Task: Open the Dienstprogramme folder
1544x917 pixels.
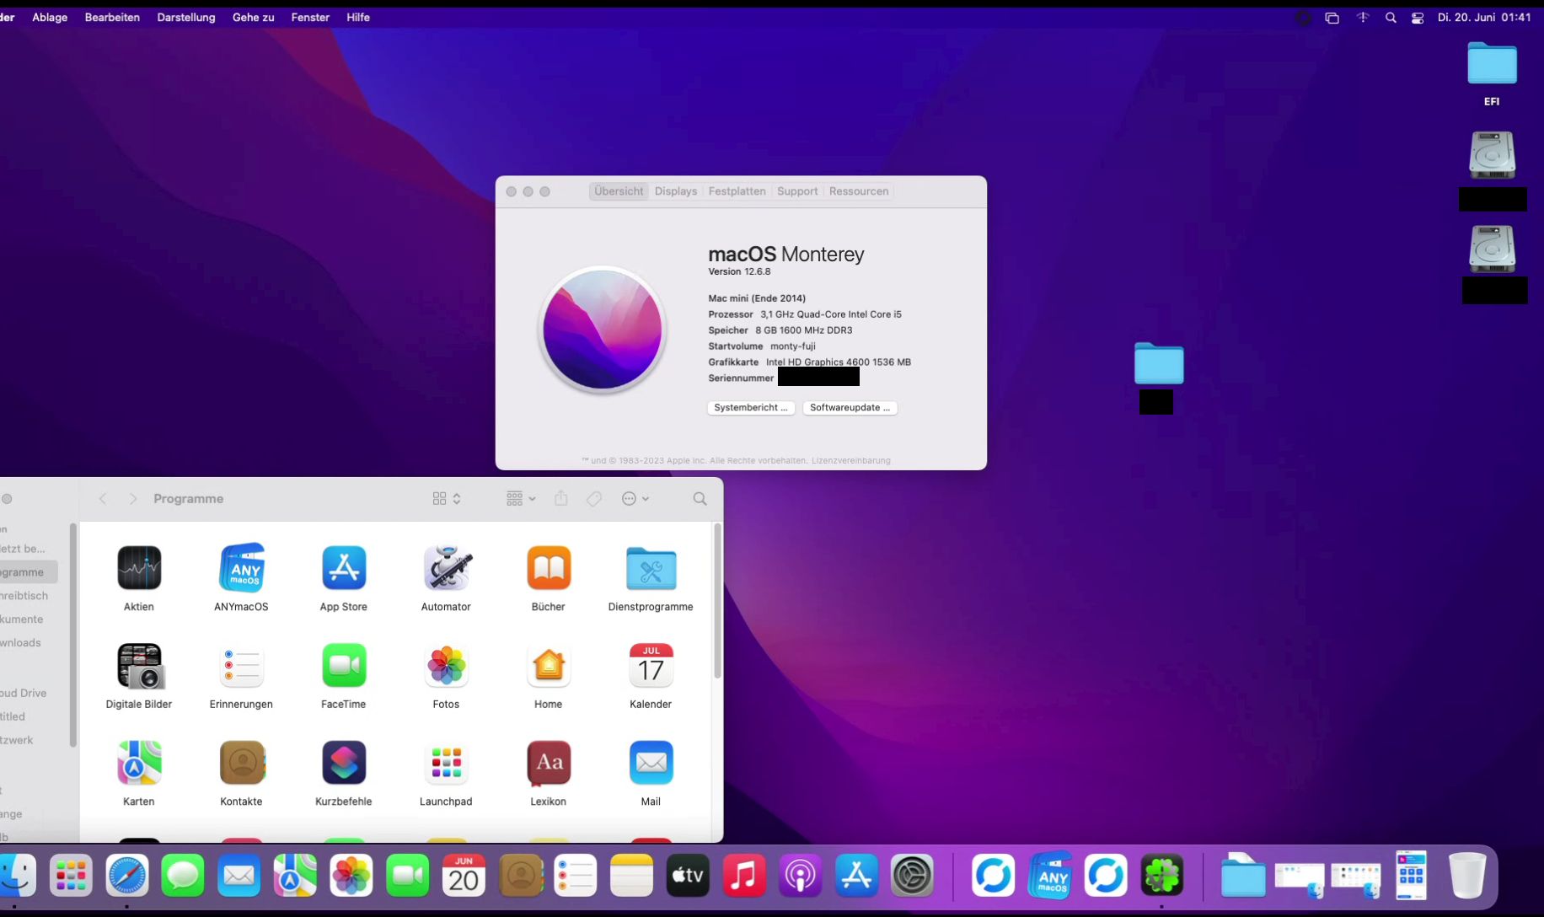Action: [651, 568]
